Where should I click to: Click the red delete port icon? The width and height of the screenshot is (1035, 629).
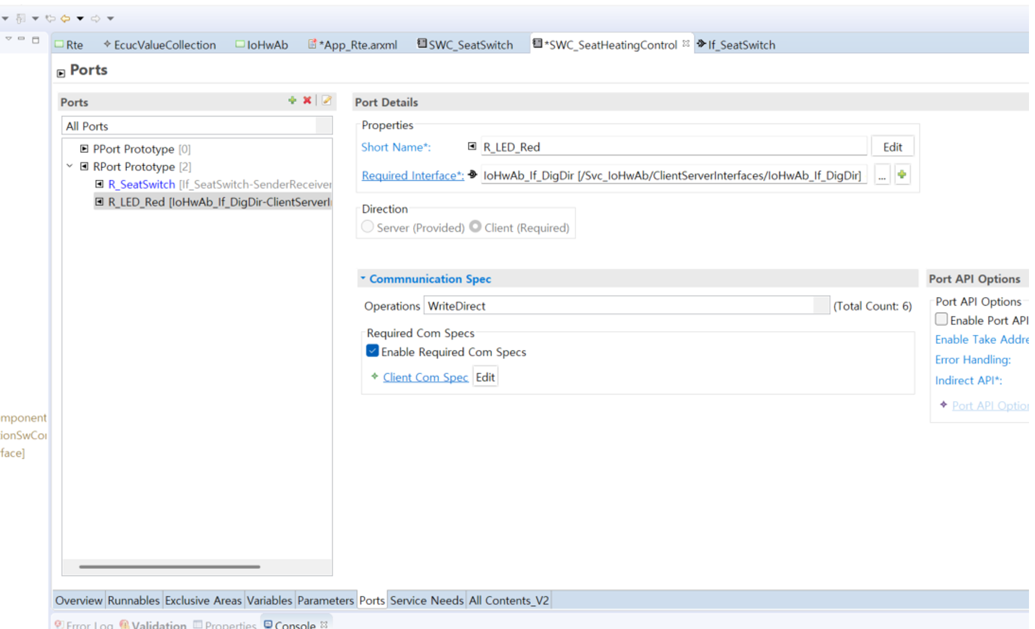coord(307,100)
